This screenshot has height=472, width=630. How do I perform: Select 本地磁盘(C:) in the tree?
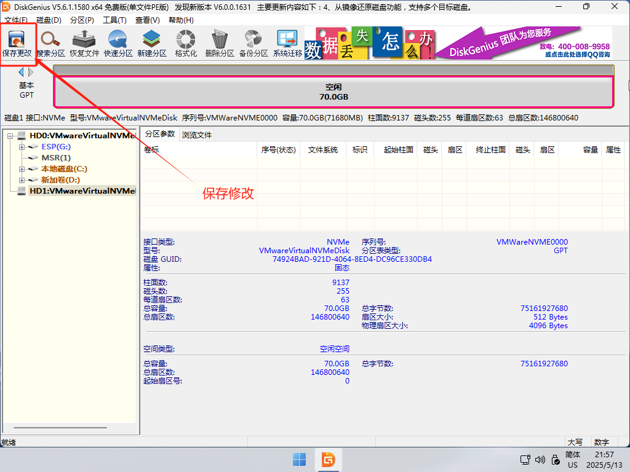click(64, 169)
